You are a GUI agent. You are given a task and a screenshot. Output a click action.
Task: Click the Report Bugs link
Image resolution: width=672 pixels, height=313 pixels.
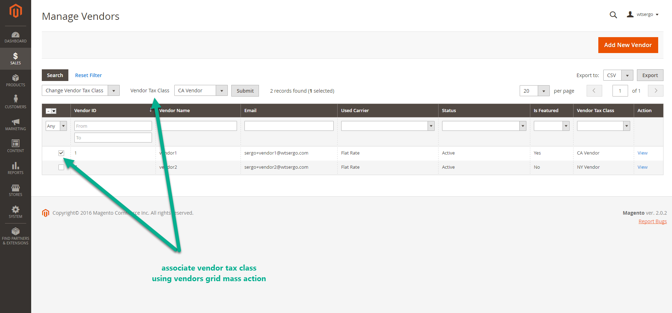pyautogui.click(x=653, y=221)
